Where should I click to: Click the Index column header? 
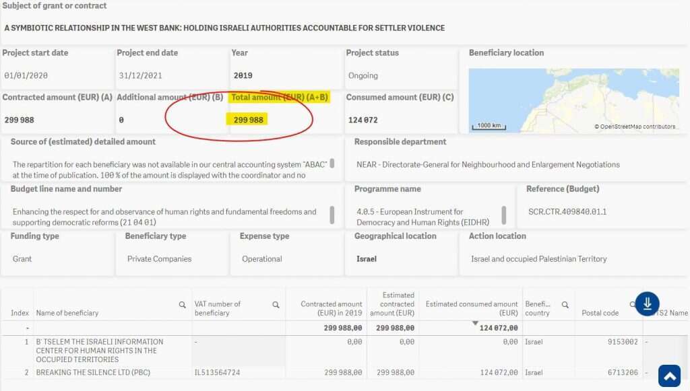[x=20, y=313]
